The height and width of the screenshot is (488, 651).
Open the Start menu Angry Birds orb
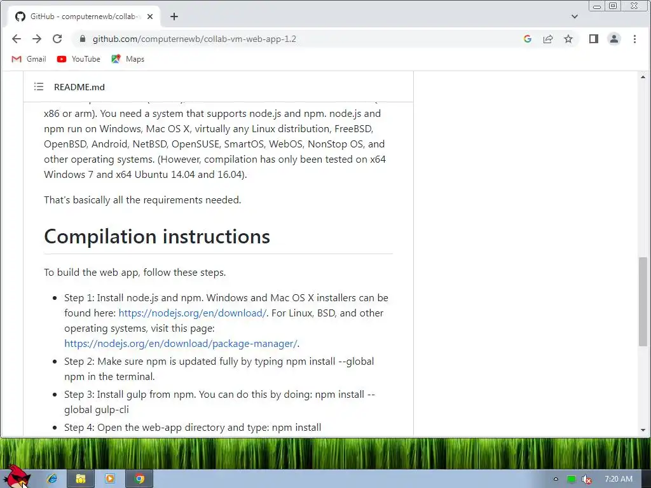pyautogui.click(x=17, y=477)
